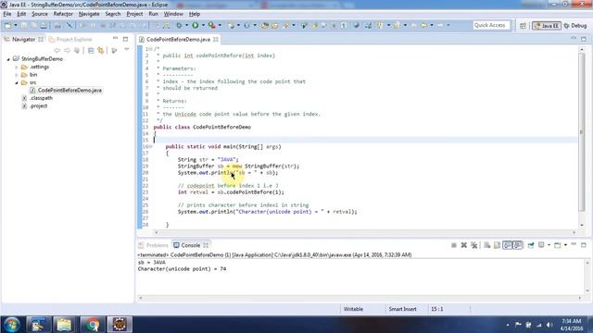593x333 pixels.
Task: Click the Quick Access search field
Action: [x=491, y=25]
